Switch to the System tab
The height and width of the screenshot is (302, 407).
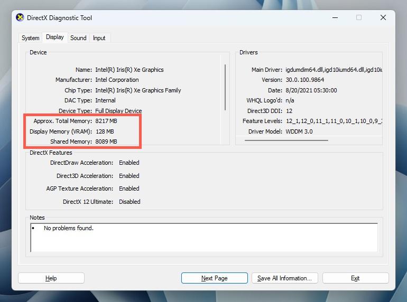click(30, 38)
